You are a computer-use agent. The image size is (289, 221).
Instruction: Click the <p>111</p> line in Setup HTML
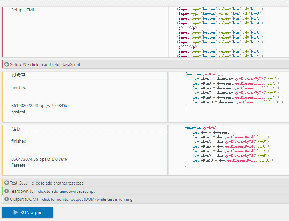coord(187,28)
